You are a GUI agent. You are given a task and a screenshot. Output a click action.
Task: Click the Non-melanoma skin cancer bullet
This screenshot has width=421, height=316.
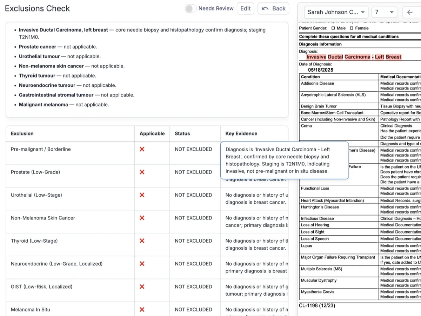[x=72, y=66]
